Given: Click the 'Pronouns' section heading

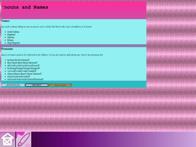Looking at the screenshot, I should click(x=7, y=49).
